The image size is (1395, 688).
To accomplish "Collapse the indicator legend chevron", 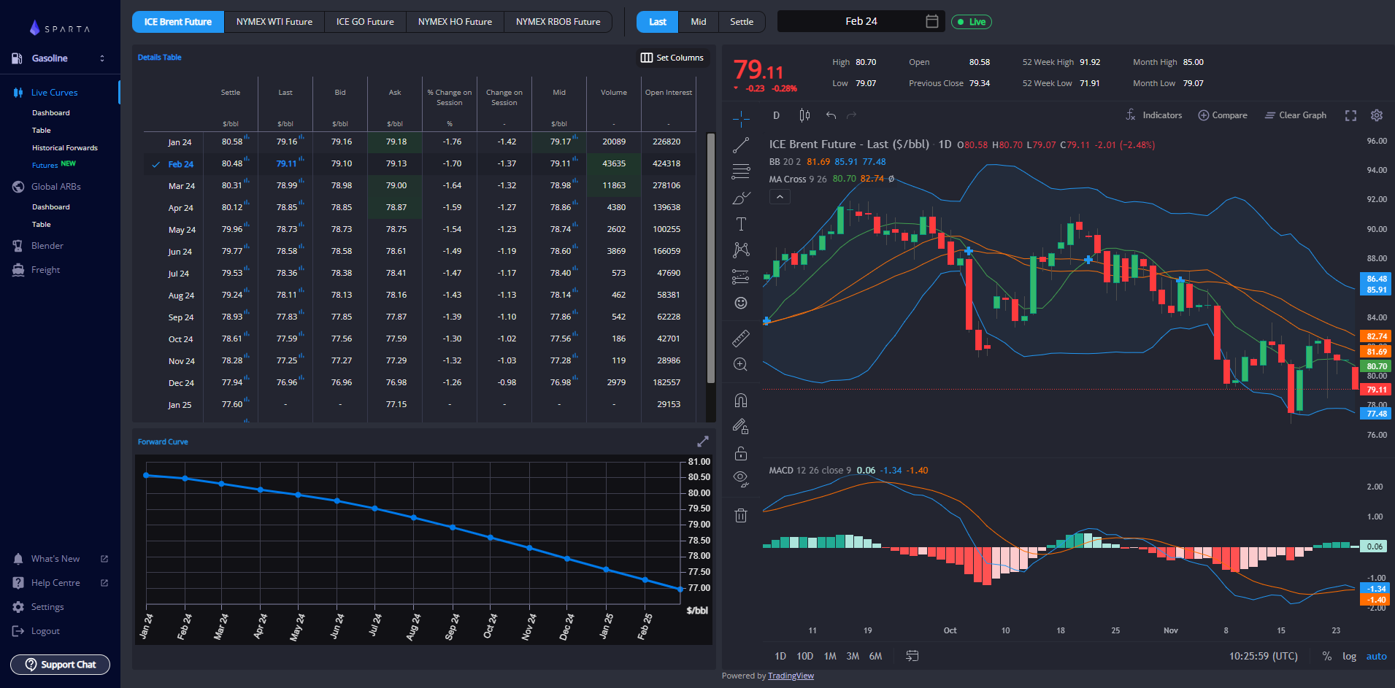I will 780,197.
